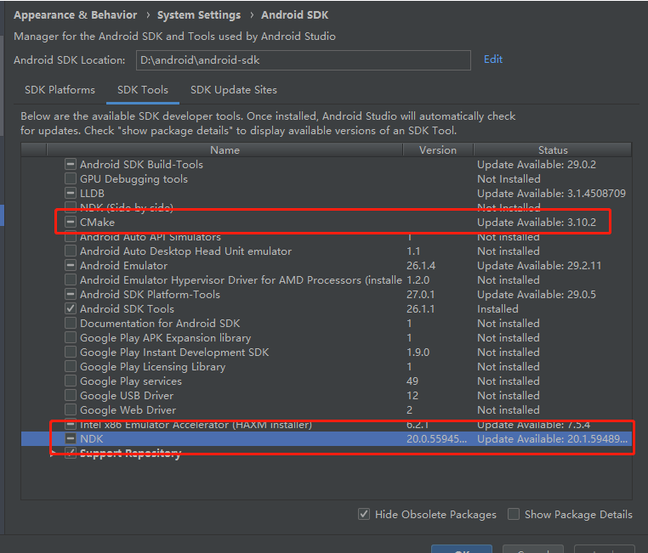Screen dimensions: 648x553
Task: Toggle the LLDB package checkbox
Action: [x=71, y=194]
